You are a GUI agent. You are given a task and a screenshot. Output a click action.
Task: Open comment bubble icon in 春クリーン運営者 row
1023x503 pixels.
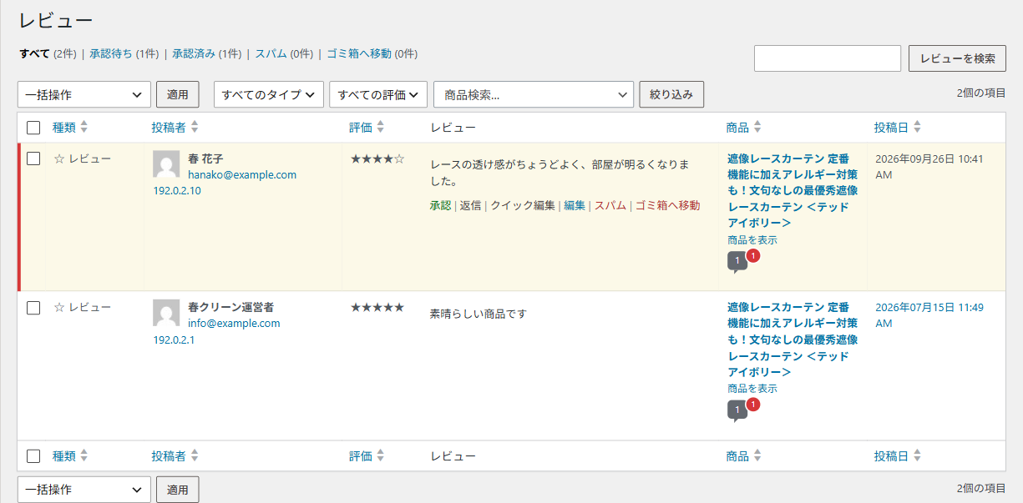737,410
